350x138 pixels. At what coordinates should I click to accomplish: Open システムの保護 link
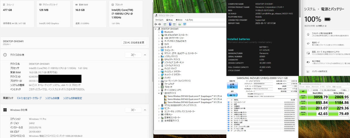pos(52,98)
